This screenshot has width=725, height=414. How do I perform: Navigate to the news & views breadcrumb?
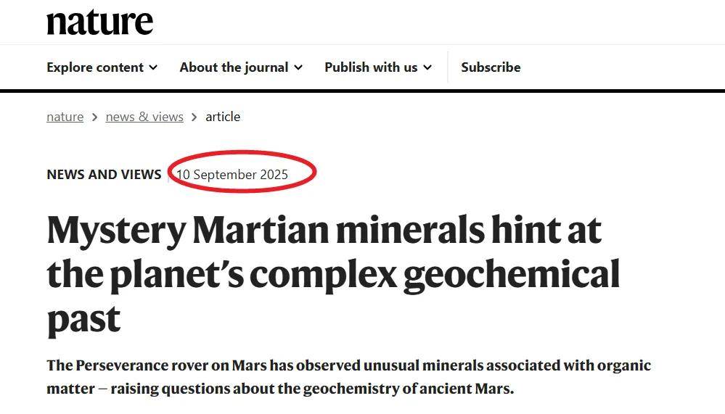click(144, 117)
